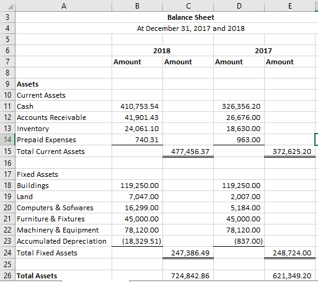Screen dimensions: 318x282
Task: Click the Total Fixed Assets label
Action: pos(47,253)
